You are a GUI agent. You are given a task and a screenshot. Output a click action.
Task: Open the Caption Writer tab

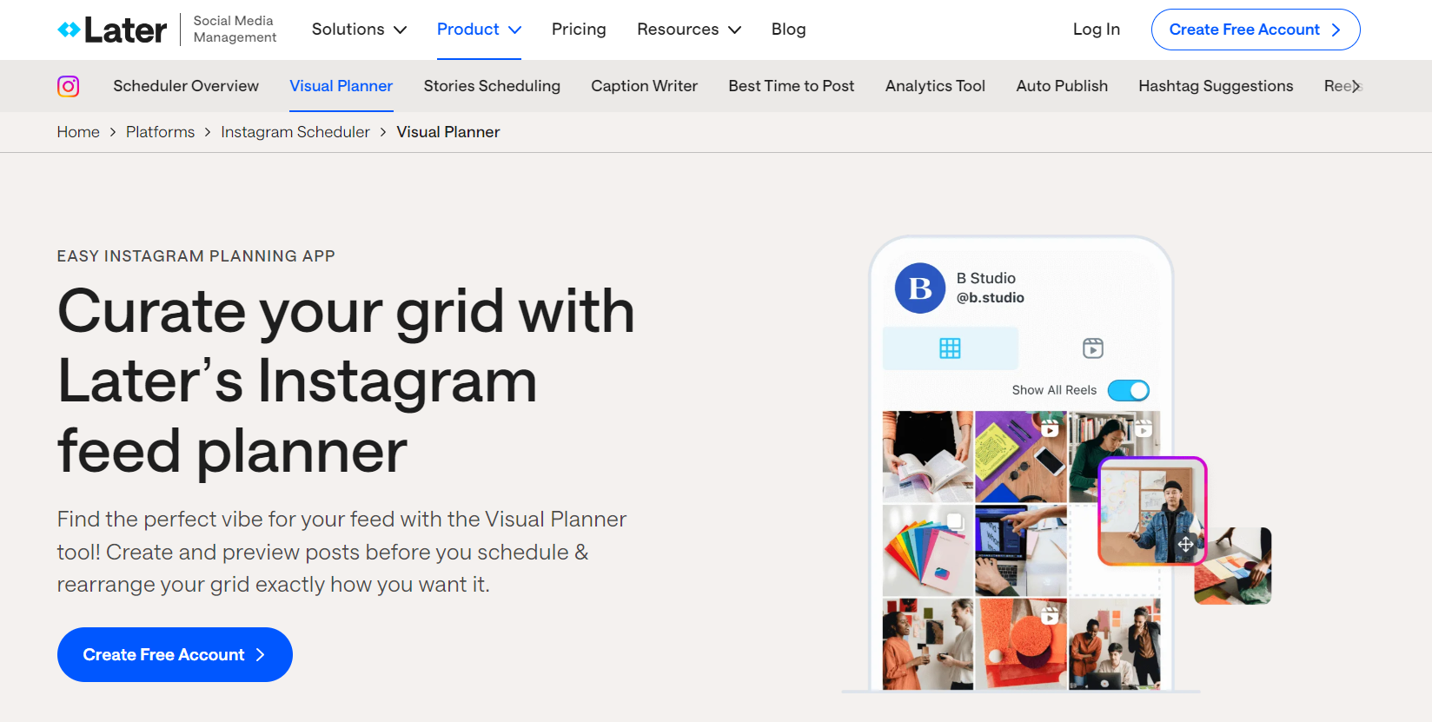click(x=644, y=86)
